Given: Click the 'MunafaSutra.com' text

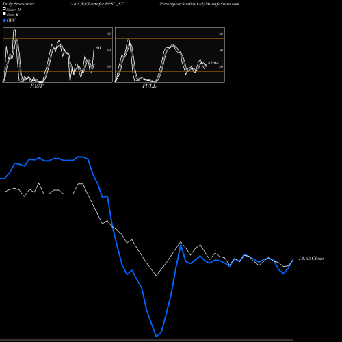Looking at the screenshot, I should (222, 4).
